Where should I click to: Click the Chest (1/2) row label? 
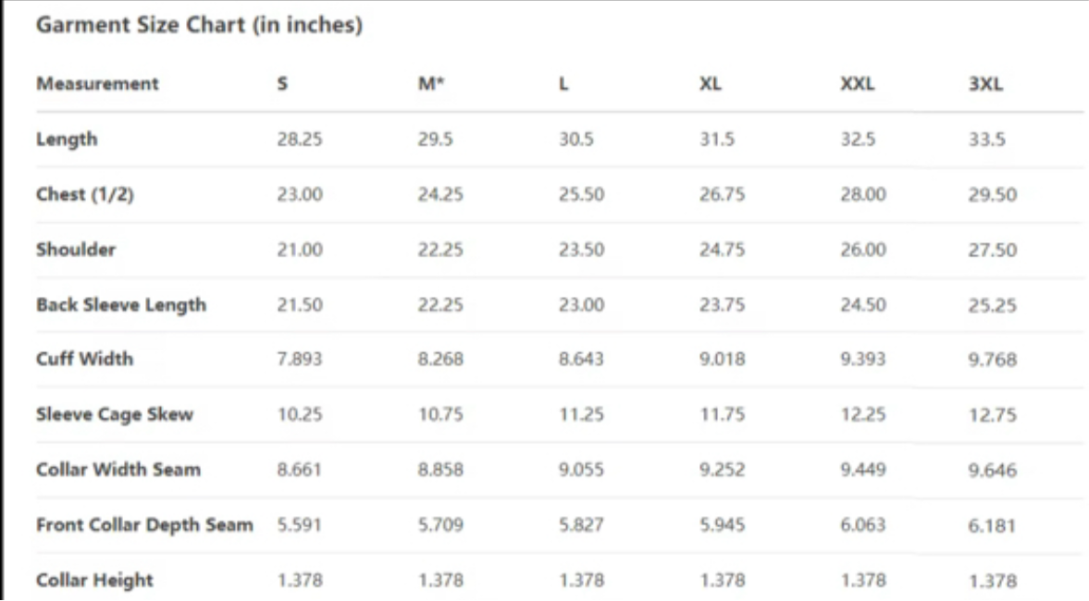pos(85,194)
